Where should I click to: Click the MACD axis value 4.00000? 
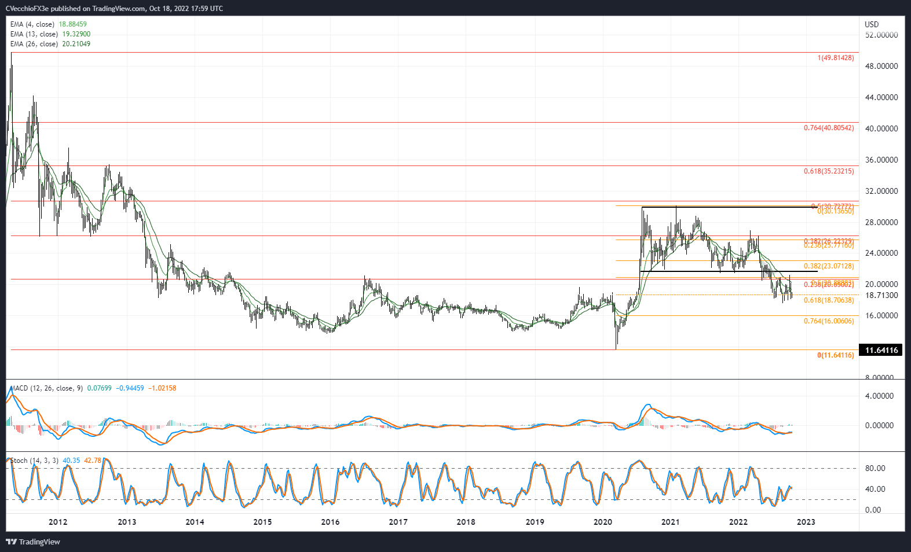(x=879, y=396)
